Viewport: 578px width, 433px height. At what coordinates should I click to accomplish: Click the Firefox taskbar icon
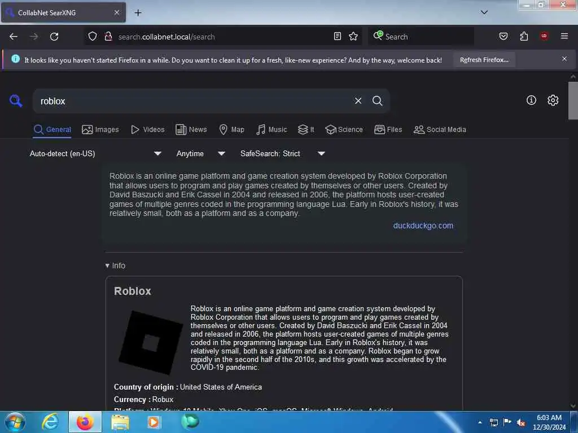tap(85, 422)
